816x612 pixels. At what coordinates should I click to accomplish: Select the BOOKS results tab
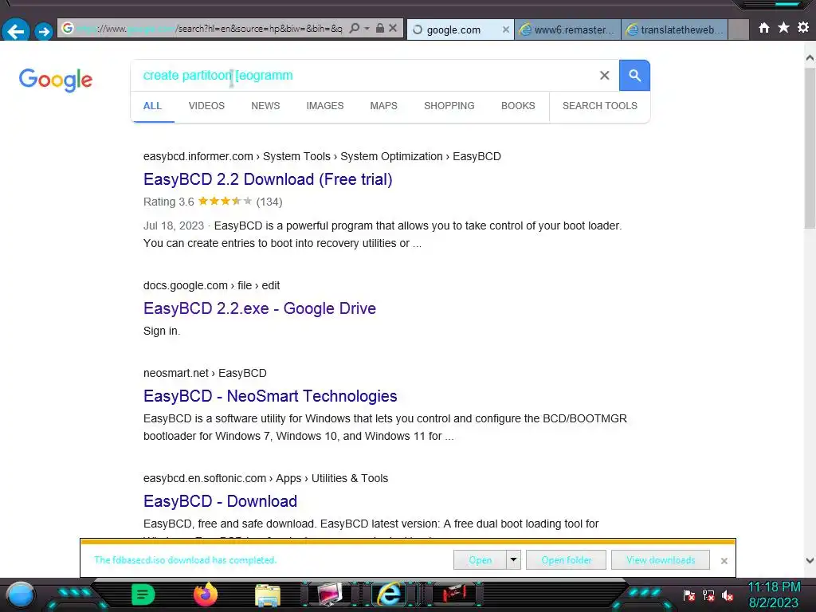pos(518,106)
